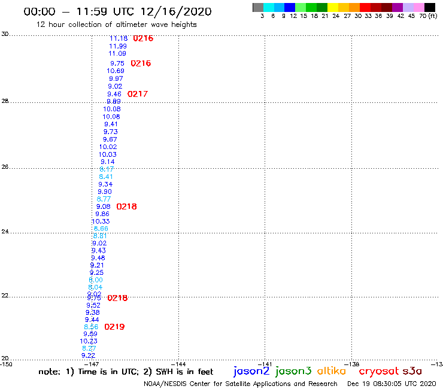This screenshot has width=443, height=389.
Task: Click the bright red 33 ft legend swatch
Action: [365, 7]
